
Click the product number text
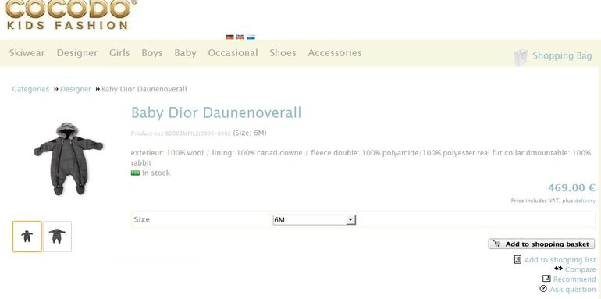[x=181, y=133]
